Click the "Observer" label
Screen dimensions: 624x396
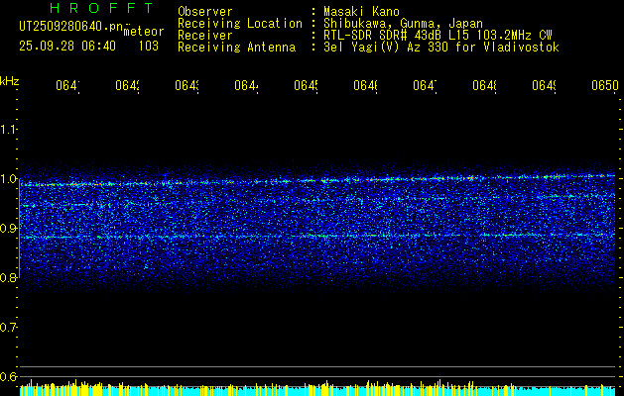[x=205, y=12]
